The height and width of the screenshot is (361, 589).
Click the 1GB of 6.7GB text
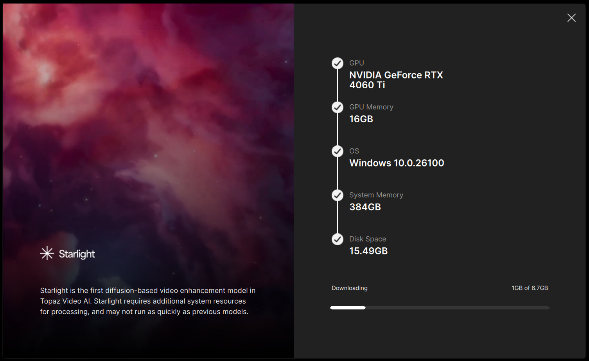point(530,288)
